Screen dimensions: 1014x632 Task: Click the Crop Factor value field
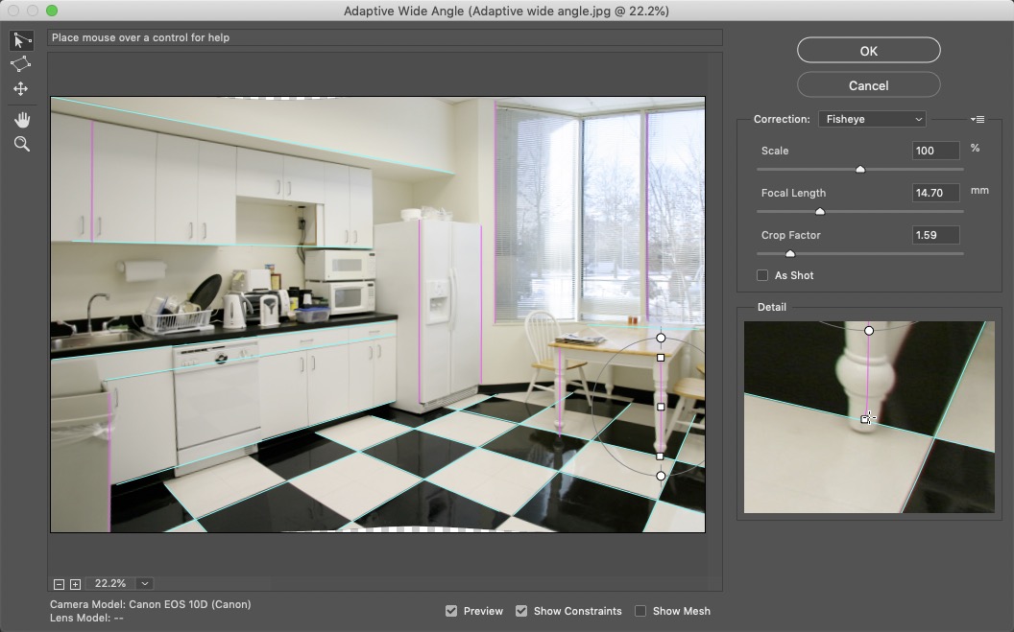(x=935, y=235)
